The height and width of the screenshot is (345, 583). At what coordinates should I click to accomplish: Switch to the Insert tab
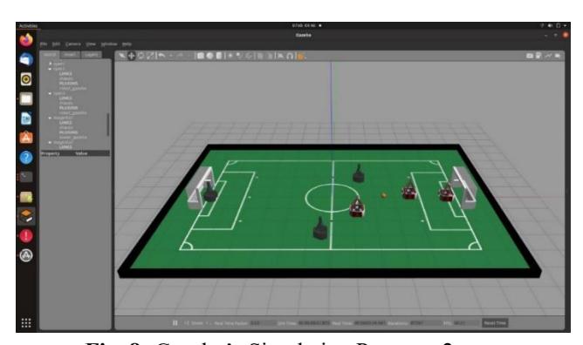click(x=70, y=55)
